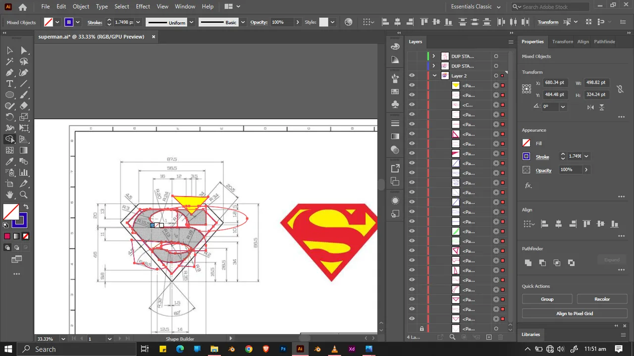This screenshot has width=634, height=356.
Task: Toggle the lock on bottom sublayer
Action: tap(422, 329)
